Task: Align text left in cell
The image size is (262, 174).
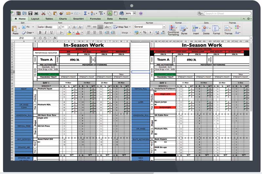Action: coord(89,32)
